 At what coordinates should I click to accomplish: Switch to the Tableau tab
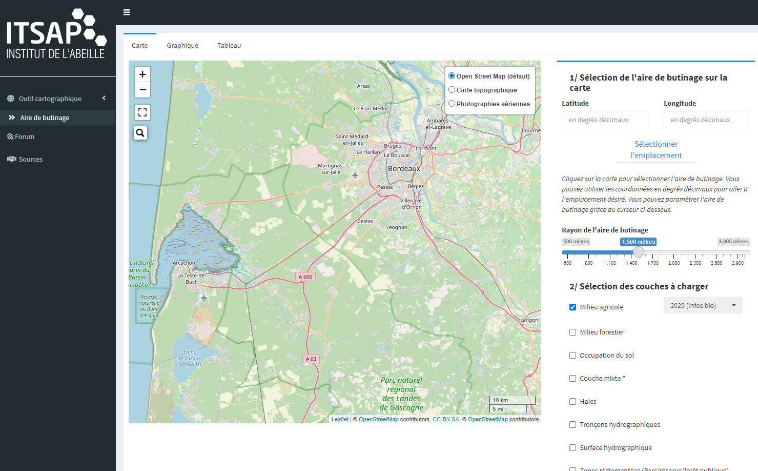[x=229, y=46]
